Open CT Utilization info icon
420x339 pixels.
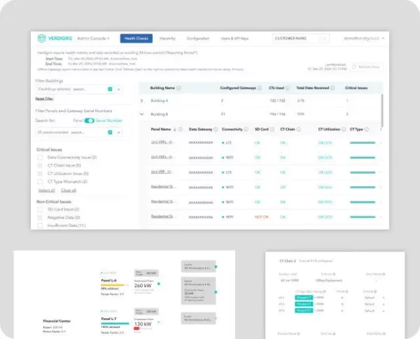pyautogui.click(x=344, y=130)
